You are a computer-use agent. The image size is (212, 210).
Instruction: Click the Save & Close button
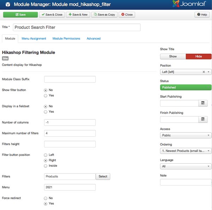(52, 15)
